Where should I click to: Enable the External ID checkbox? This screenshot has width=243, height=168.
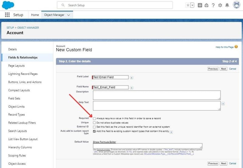94,127
